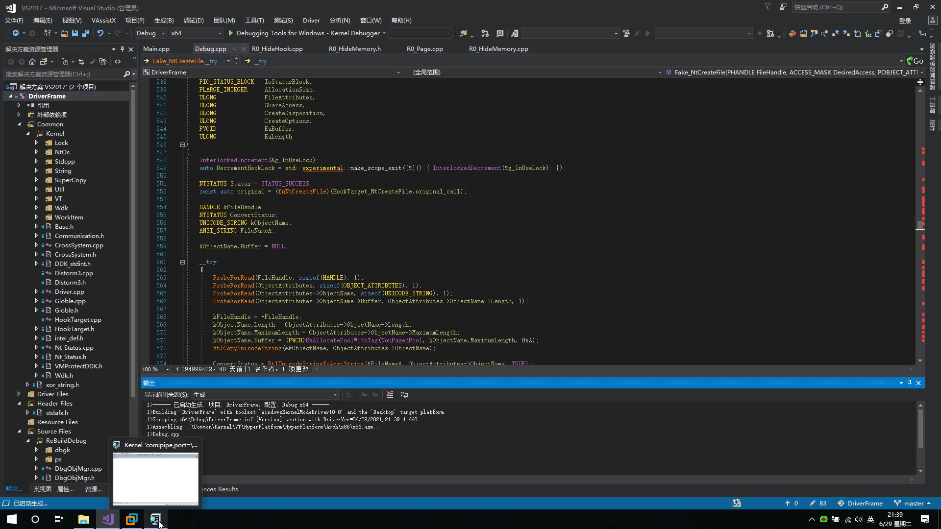Image resolution: width=941 pixels, height=529 pixels.
Task: Expand the NtOs folder in tree
Action: coord(36,152)
